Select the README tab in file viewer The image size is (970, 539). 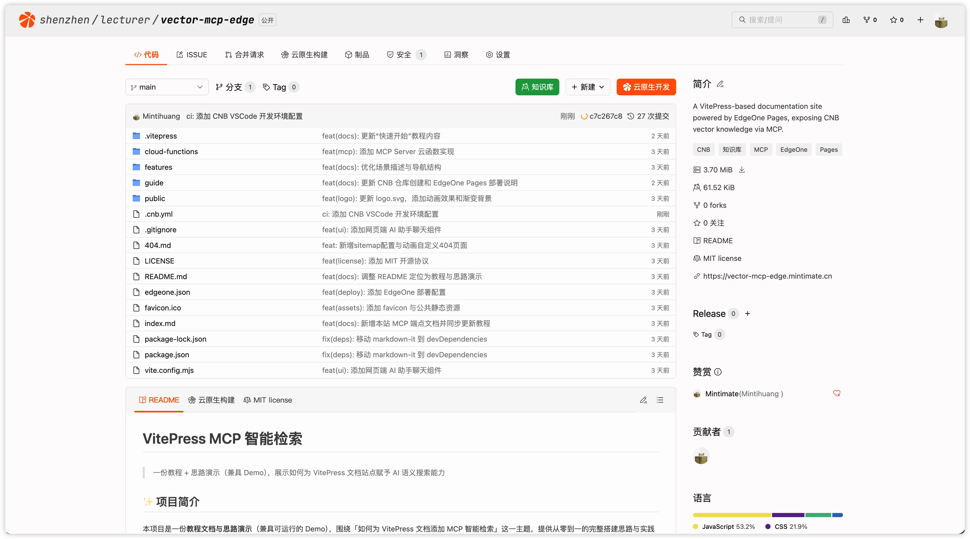[x=159, y=400]
